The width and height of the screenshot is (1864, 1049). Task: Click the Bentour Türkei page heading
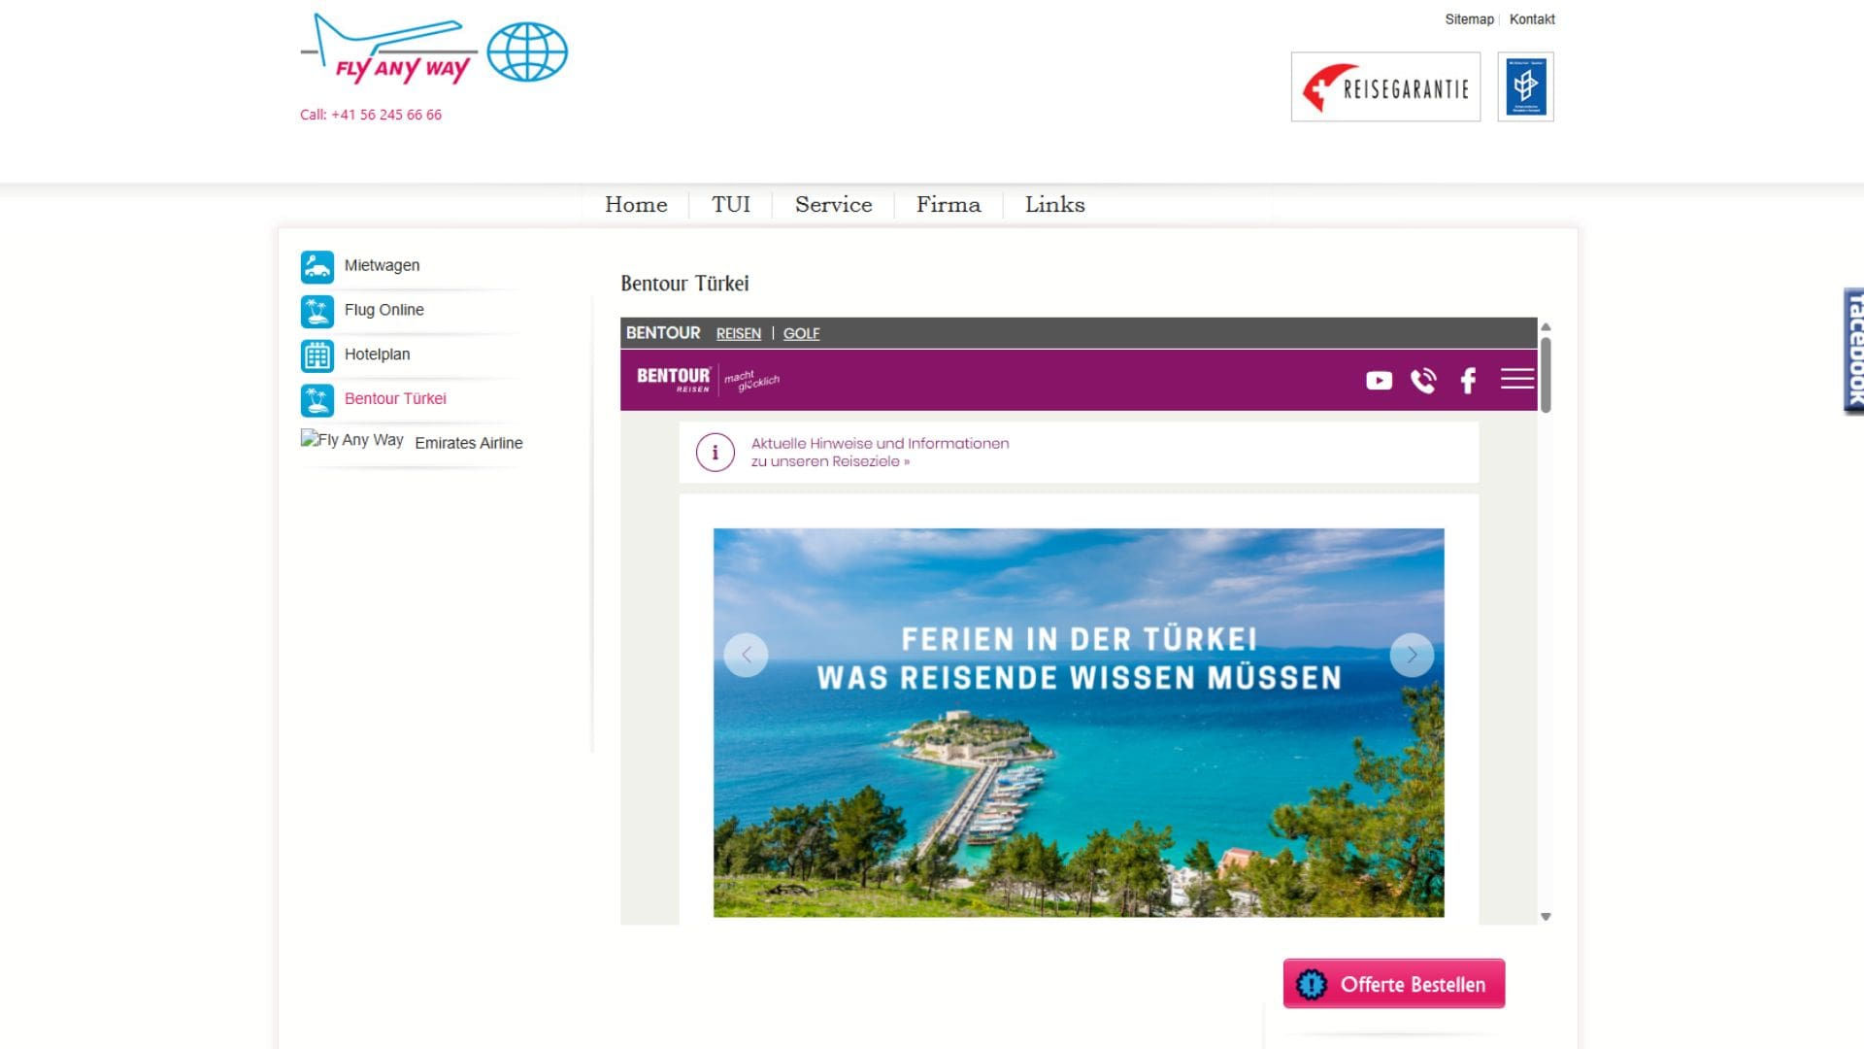point(684,284)
